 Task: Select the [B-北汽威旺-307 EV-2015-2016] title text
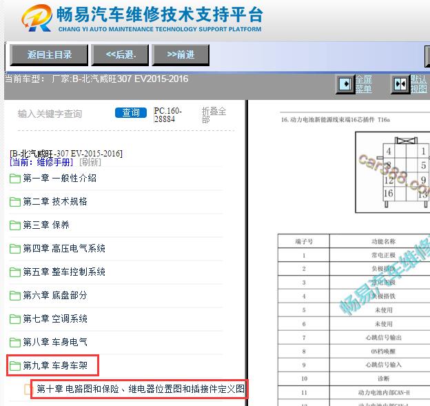pos(66,153)
